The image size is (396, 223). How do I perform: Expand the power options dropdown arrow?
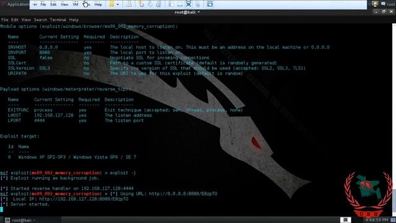(x=118, y=4)
